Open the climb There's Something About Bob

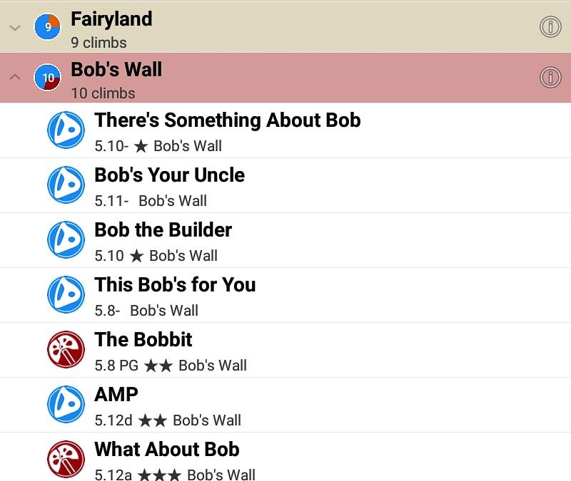click(228, 120)
